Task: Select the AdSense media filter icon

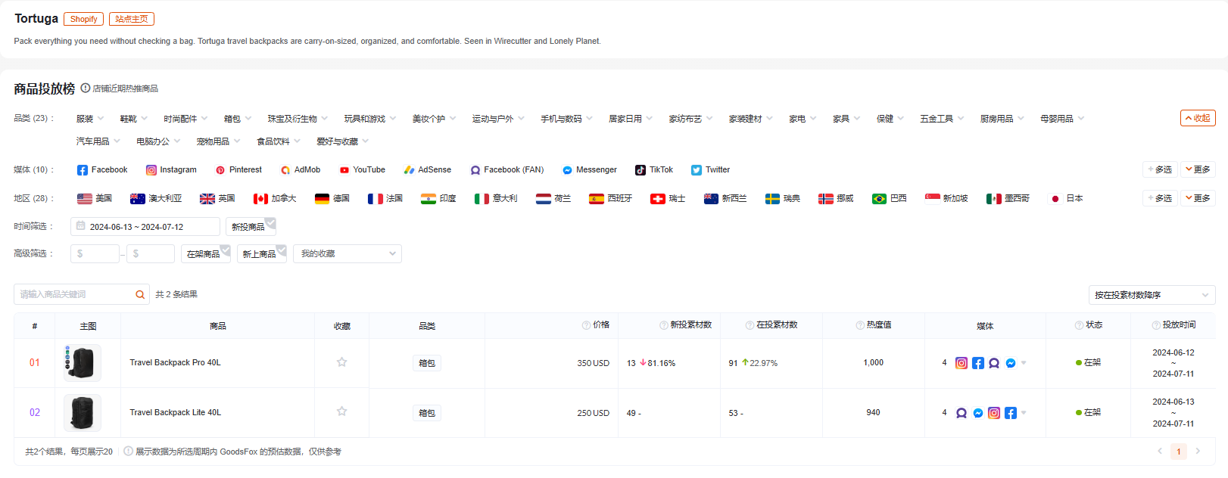Action: 409,170
